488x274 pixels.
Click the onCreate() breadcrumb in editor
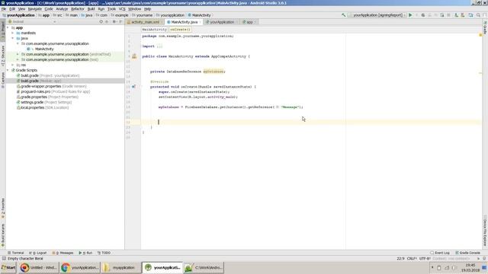[x=180, y=30]
